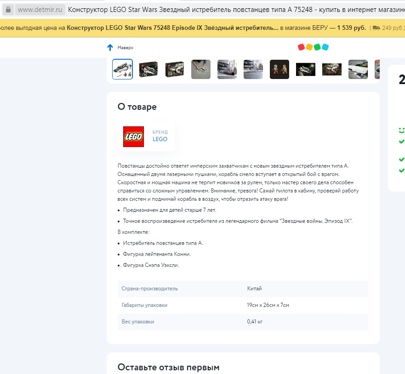Click the bullet Фигурка Снэпа Уэксли
Viewport: 405px width, 374px height.
coord(151,265)
